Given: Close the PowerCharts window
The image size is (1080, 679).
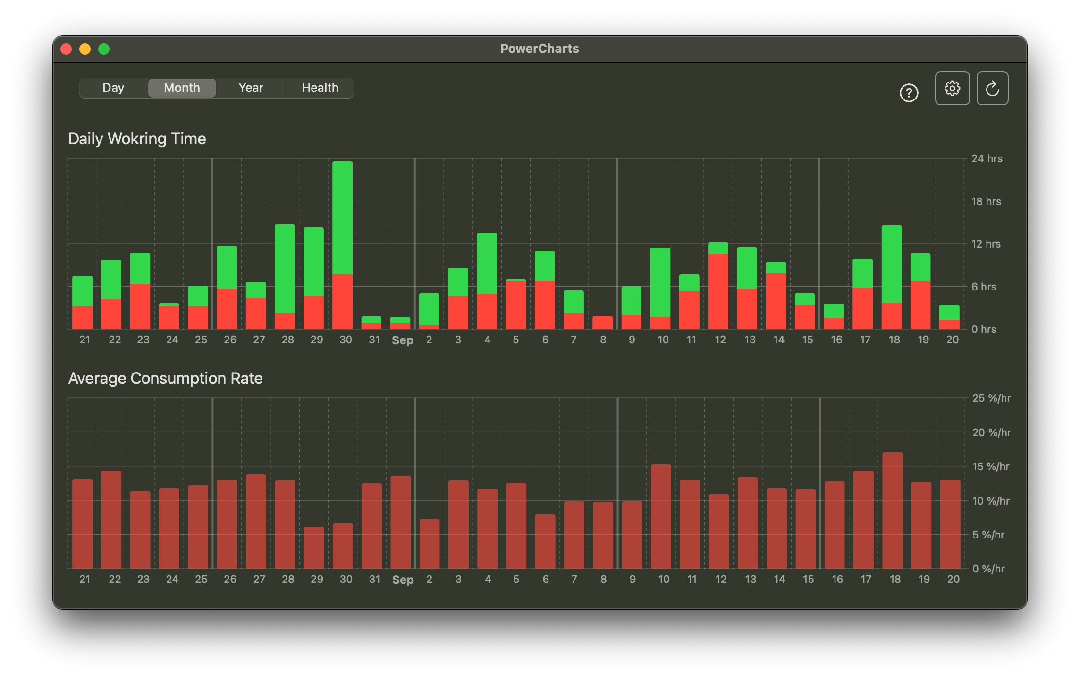Looking at the screenshot, I should tap(67, 49).
